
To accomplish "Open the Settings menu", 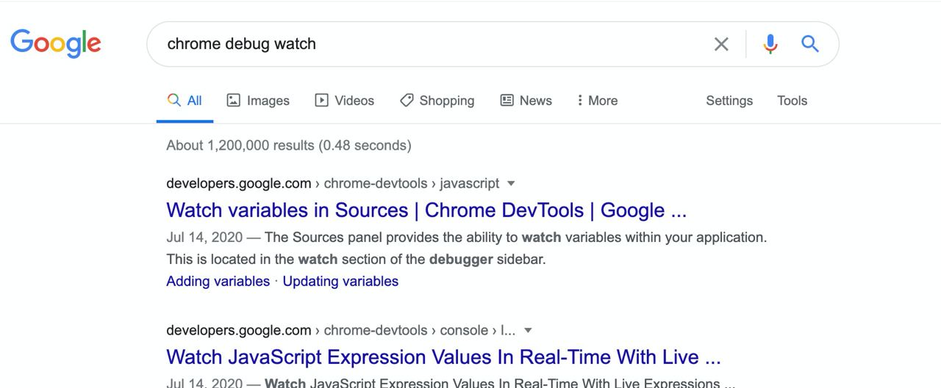I will pos(729,100).
